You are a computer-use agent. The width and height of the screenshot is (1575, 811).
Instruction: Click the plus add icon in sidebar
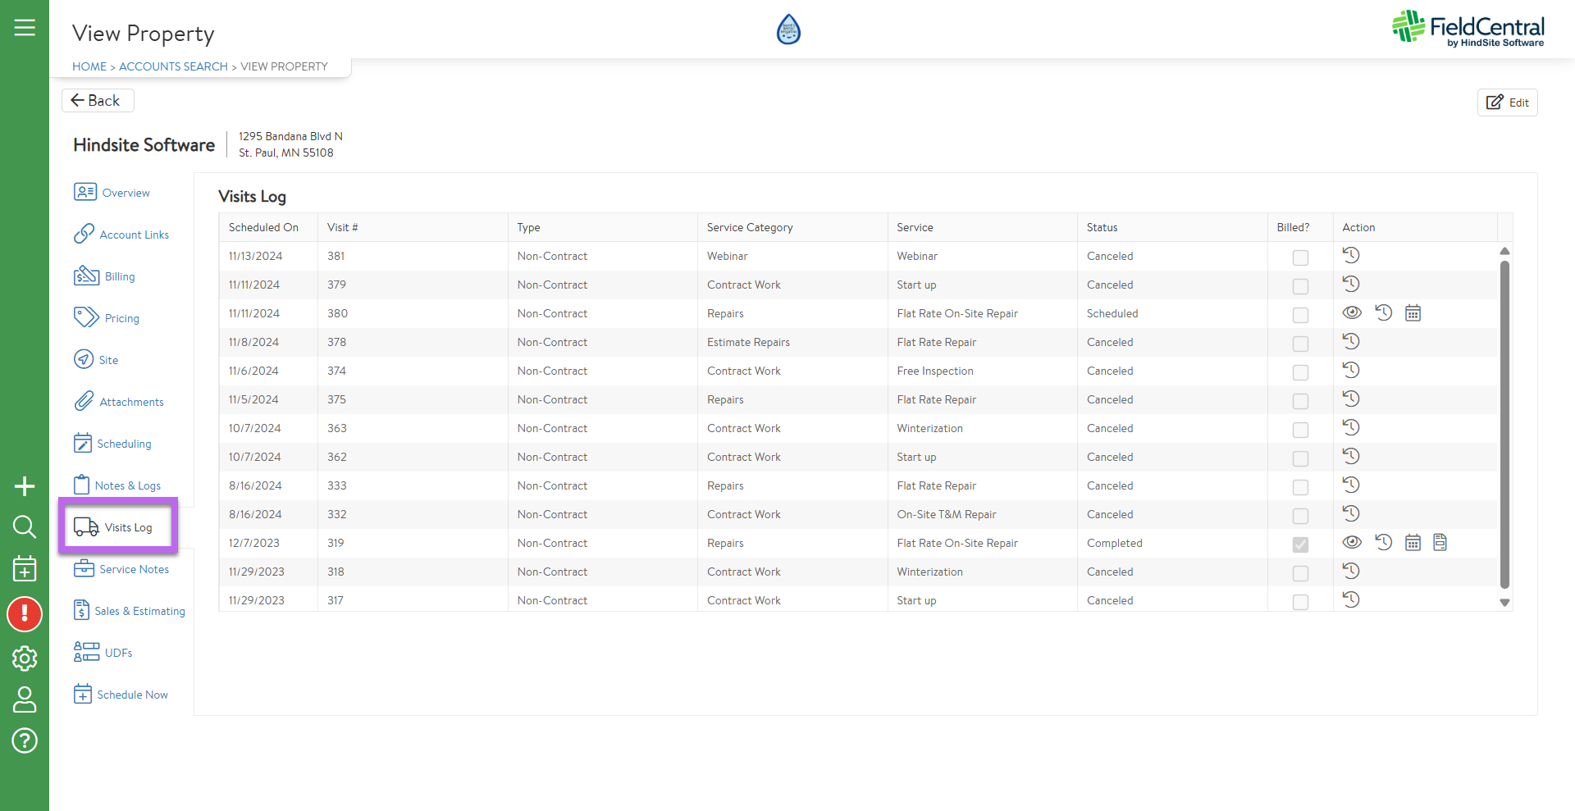click(25, 486)
